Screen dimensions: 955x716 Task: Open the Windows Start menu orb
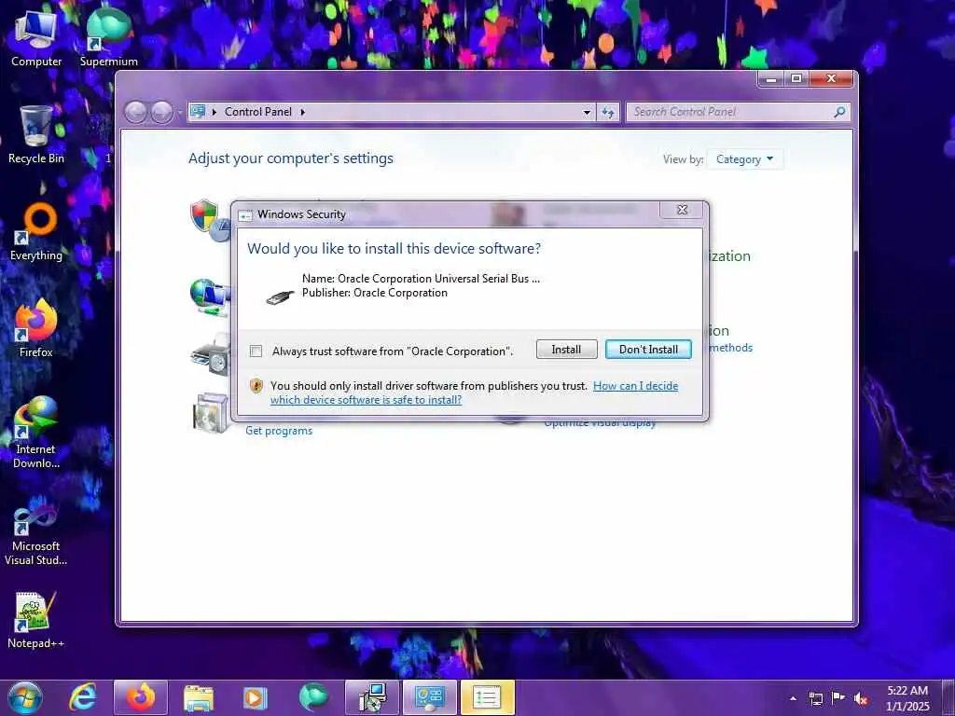point(25,697)
